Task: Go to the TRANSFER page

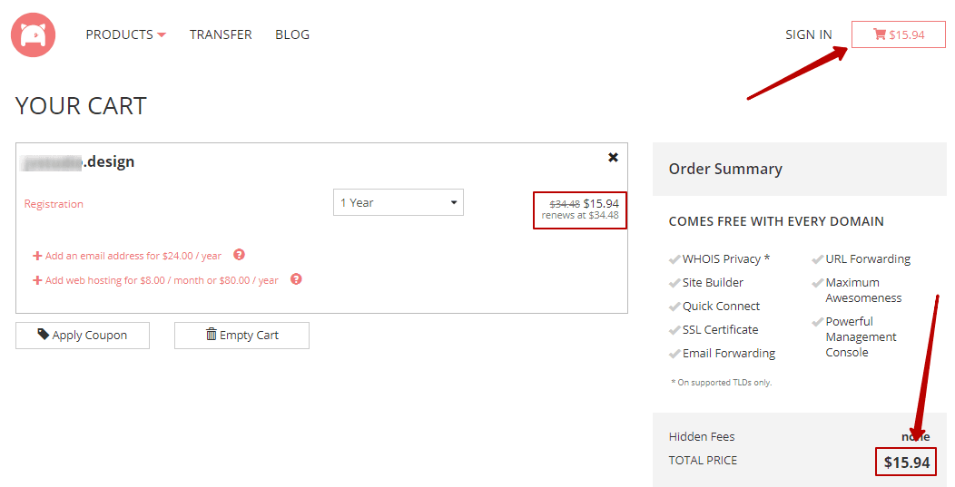Action: pos(221,34)
